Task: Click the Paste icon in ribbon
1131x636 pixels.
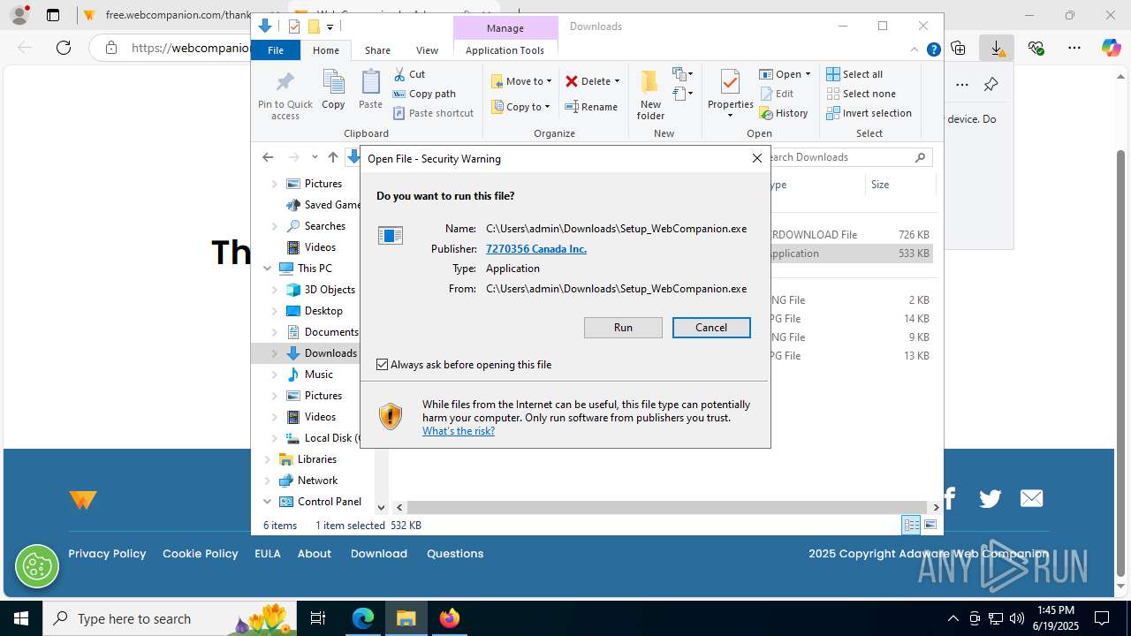Action: [370, 90]
